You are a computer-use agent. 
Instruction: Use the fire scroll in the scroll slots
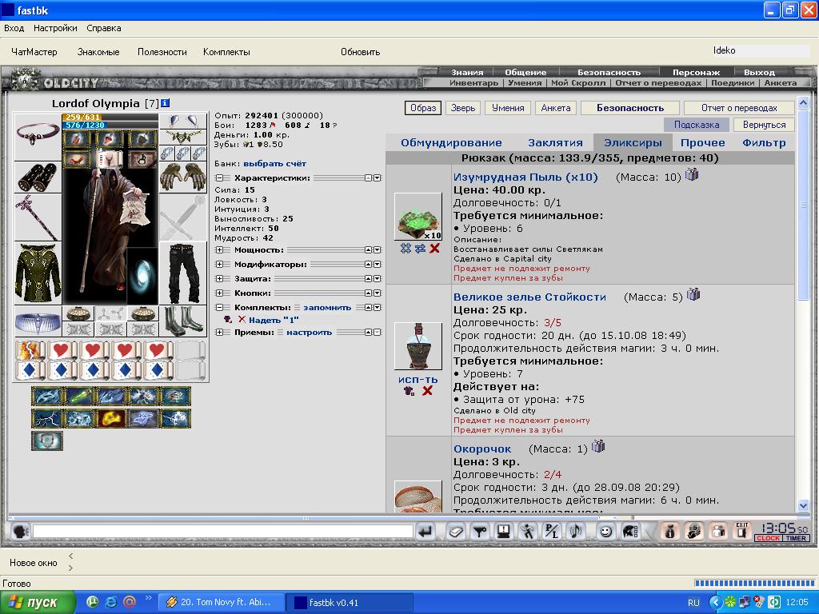coord(29,349)
